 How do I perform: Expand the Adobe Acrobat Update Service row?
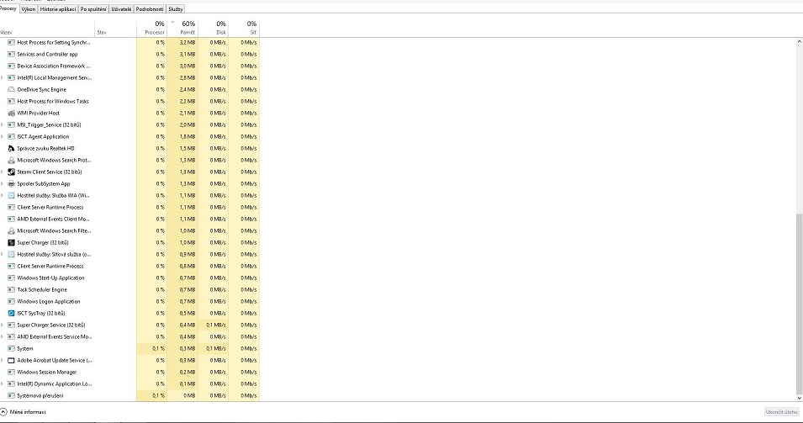(2, 361)
